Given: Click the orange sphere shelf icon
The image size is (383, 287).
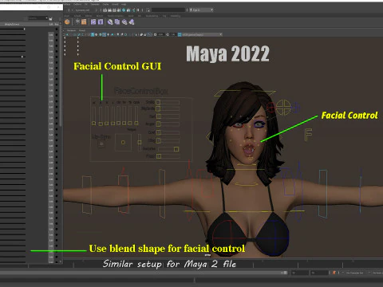Looking at the screenshot, I should tap(67, 22).
